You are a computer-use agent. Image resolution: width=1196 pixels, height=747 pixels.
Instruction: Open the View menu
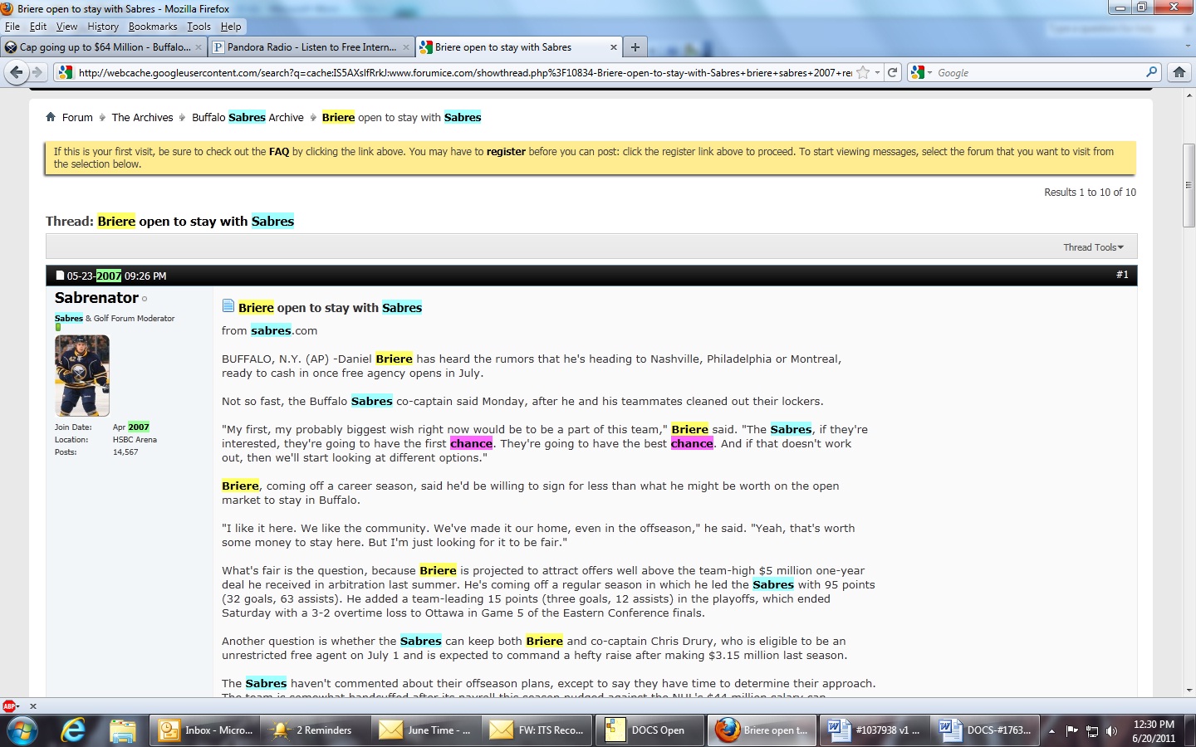(66, 27)
